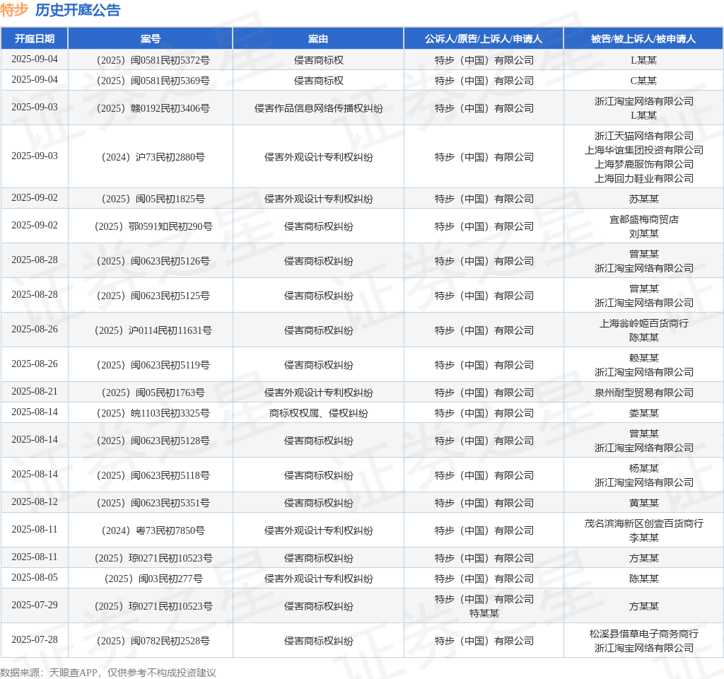Click the 历史开庭公告 heading
Screen dimensions: 724x679
pyautogui.click(x=78, y=10)
